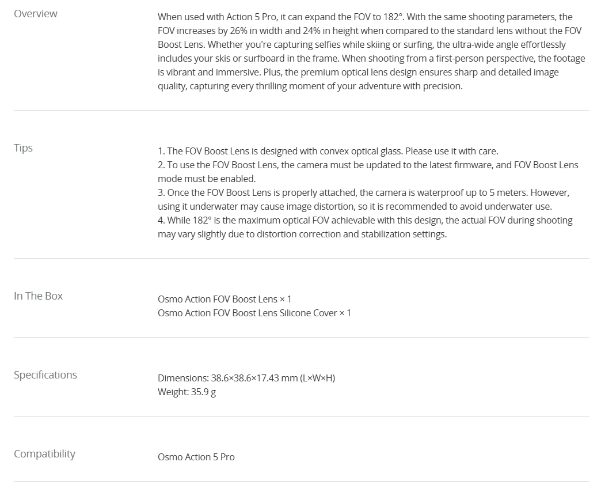Click tip 1 about convex optical glass
This screenshot has width=601, height=492.
(x=328, y=151)
